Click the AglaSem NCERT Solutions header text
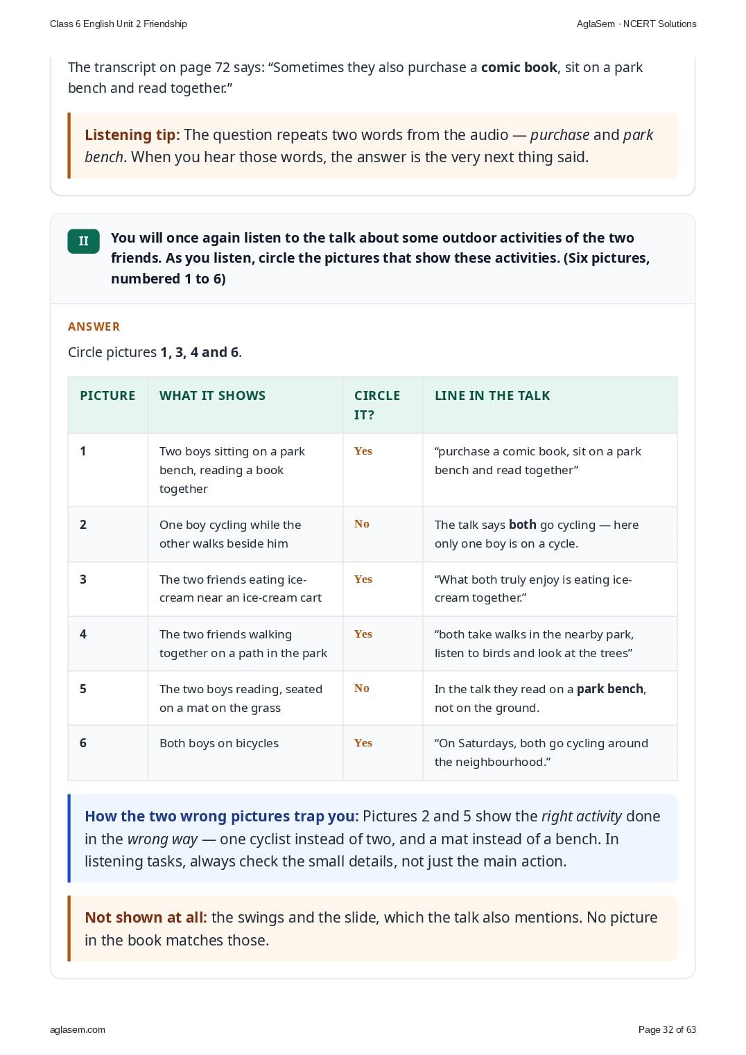 pyautogui.click(x=636, y=24)
